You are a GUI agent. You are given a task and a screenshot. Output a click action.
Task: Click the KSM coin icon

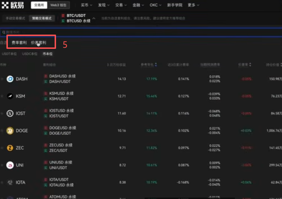[x=10, y=96]
